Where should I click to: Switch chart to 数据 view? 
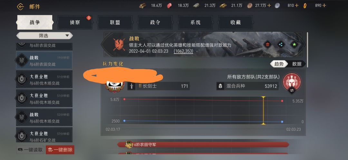[297, 64]
